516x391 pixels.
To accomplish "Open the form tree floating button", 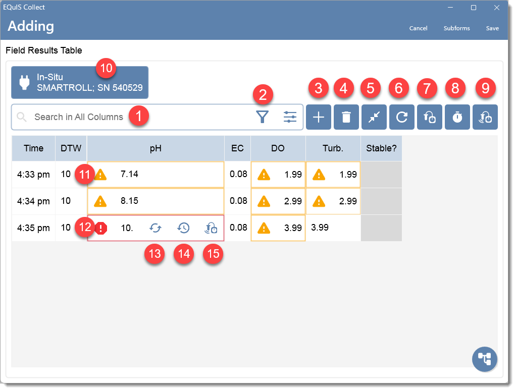I will coord(484,359).
